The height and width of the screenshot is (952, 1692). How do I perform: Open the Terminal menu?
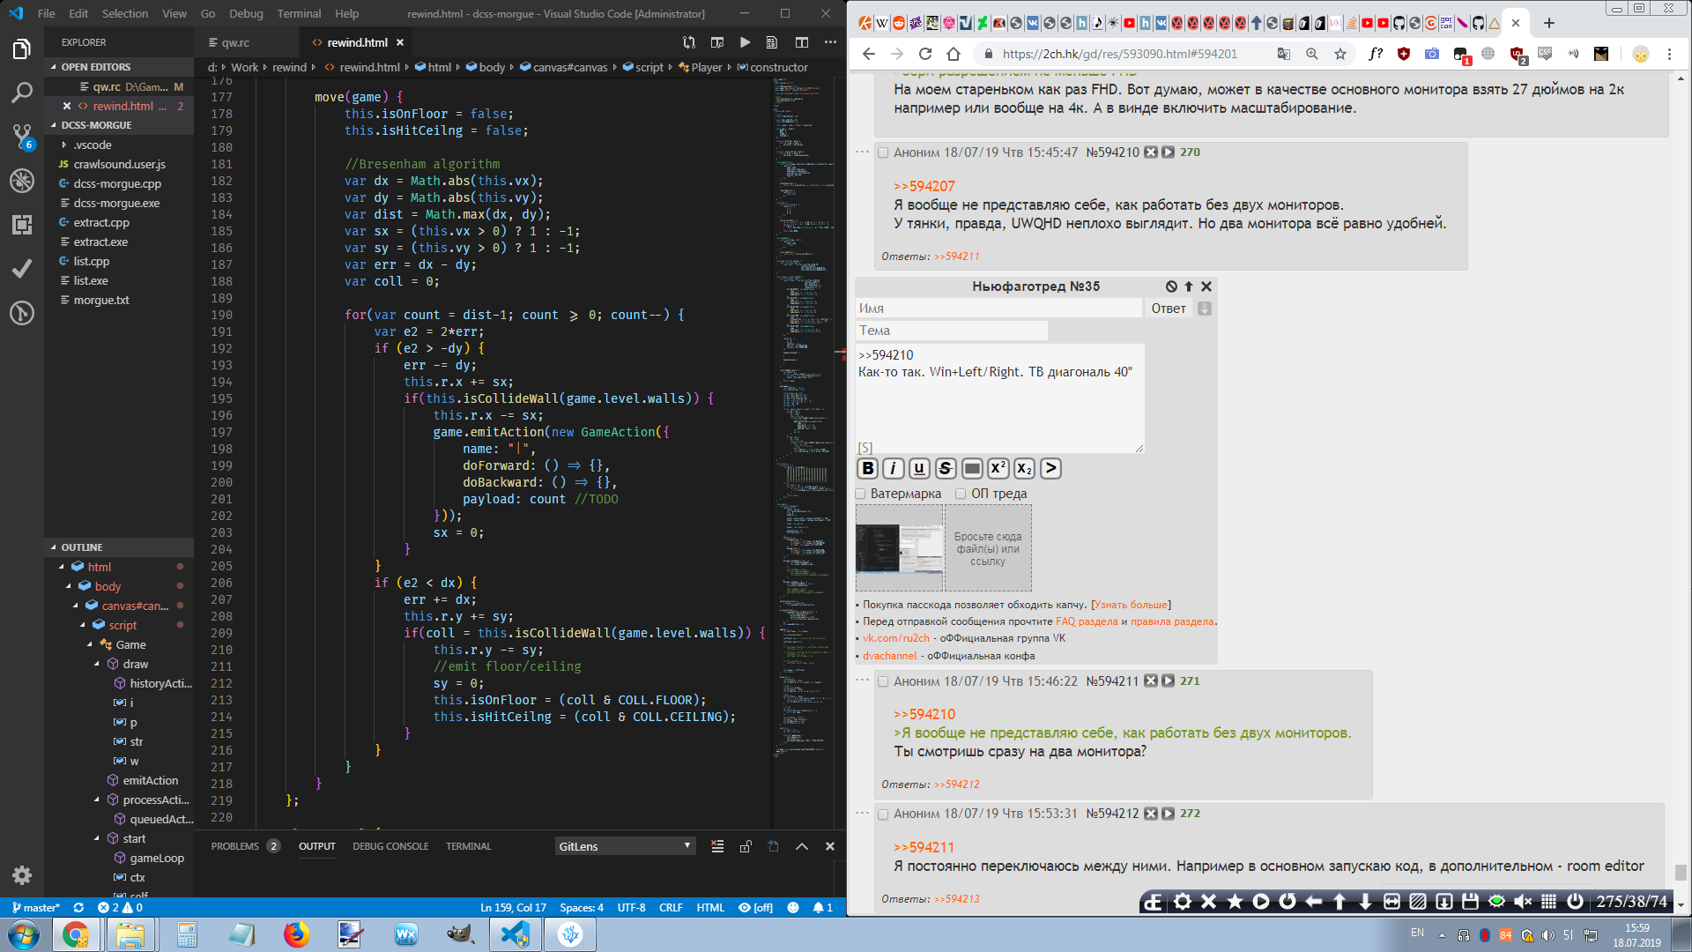pos(299,13)
